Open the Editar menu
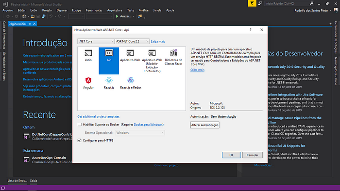This screenshot has height=191, width=340. pyautogui.click(x=21, y=10)
